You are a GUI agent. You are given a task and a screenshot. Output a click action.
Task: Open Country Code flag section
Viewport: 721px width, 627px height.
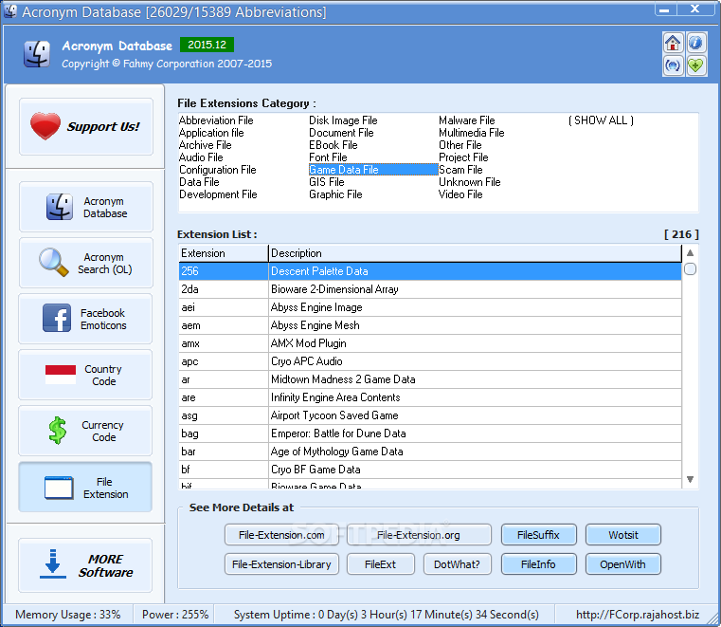click(85, 375)
